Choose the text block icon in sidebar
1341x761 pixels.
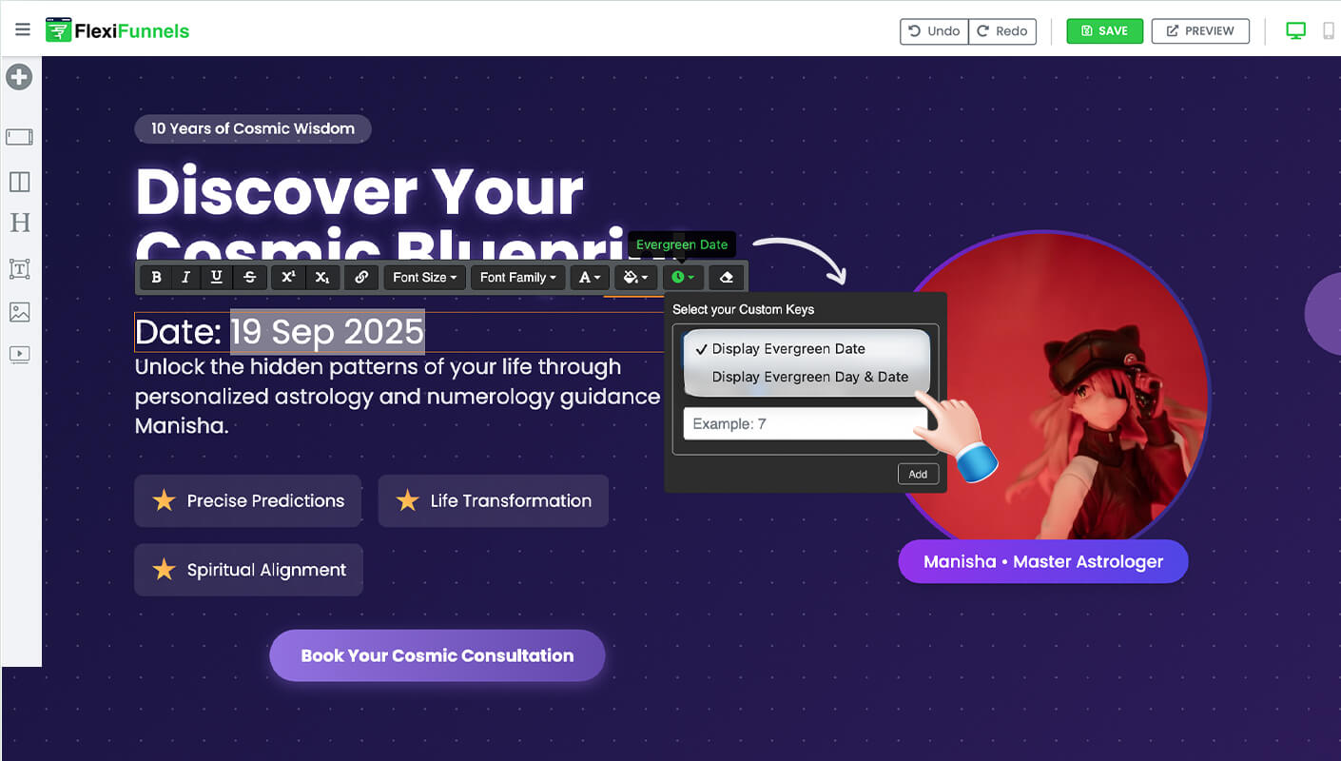20,269
